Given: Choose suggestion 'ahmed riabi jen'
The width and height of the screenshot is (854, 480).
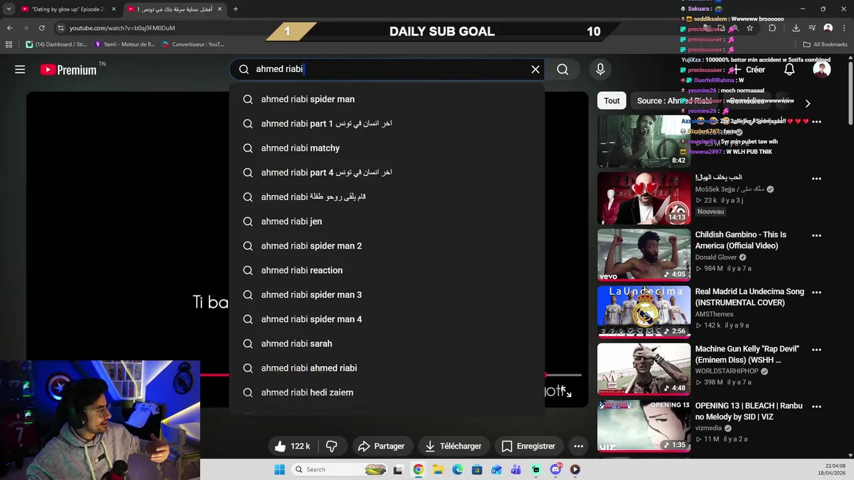Looking at the screenshot, I should [x=387, y=221].
